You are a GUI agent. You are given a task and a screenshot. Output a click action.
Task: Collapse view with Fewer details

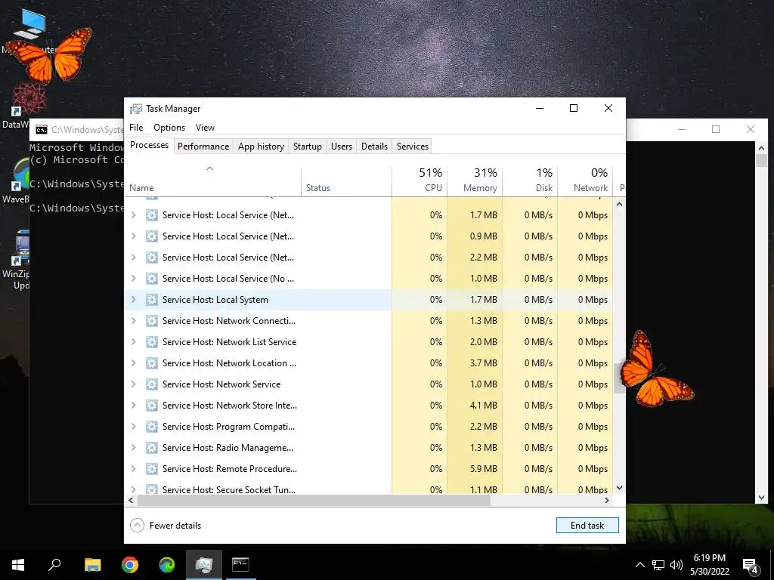coord(166,526)
